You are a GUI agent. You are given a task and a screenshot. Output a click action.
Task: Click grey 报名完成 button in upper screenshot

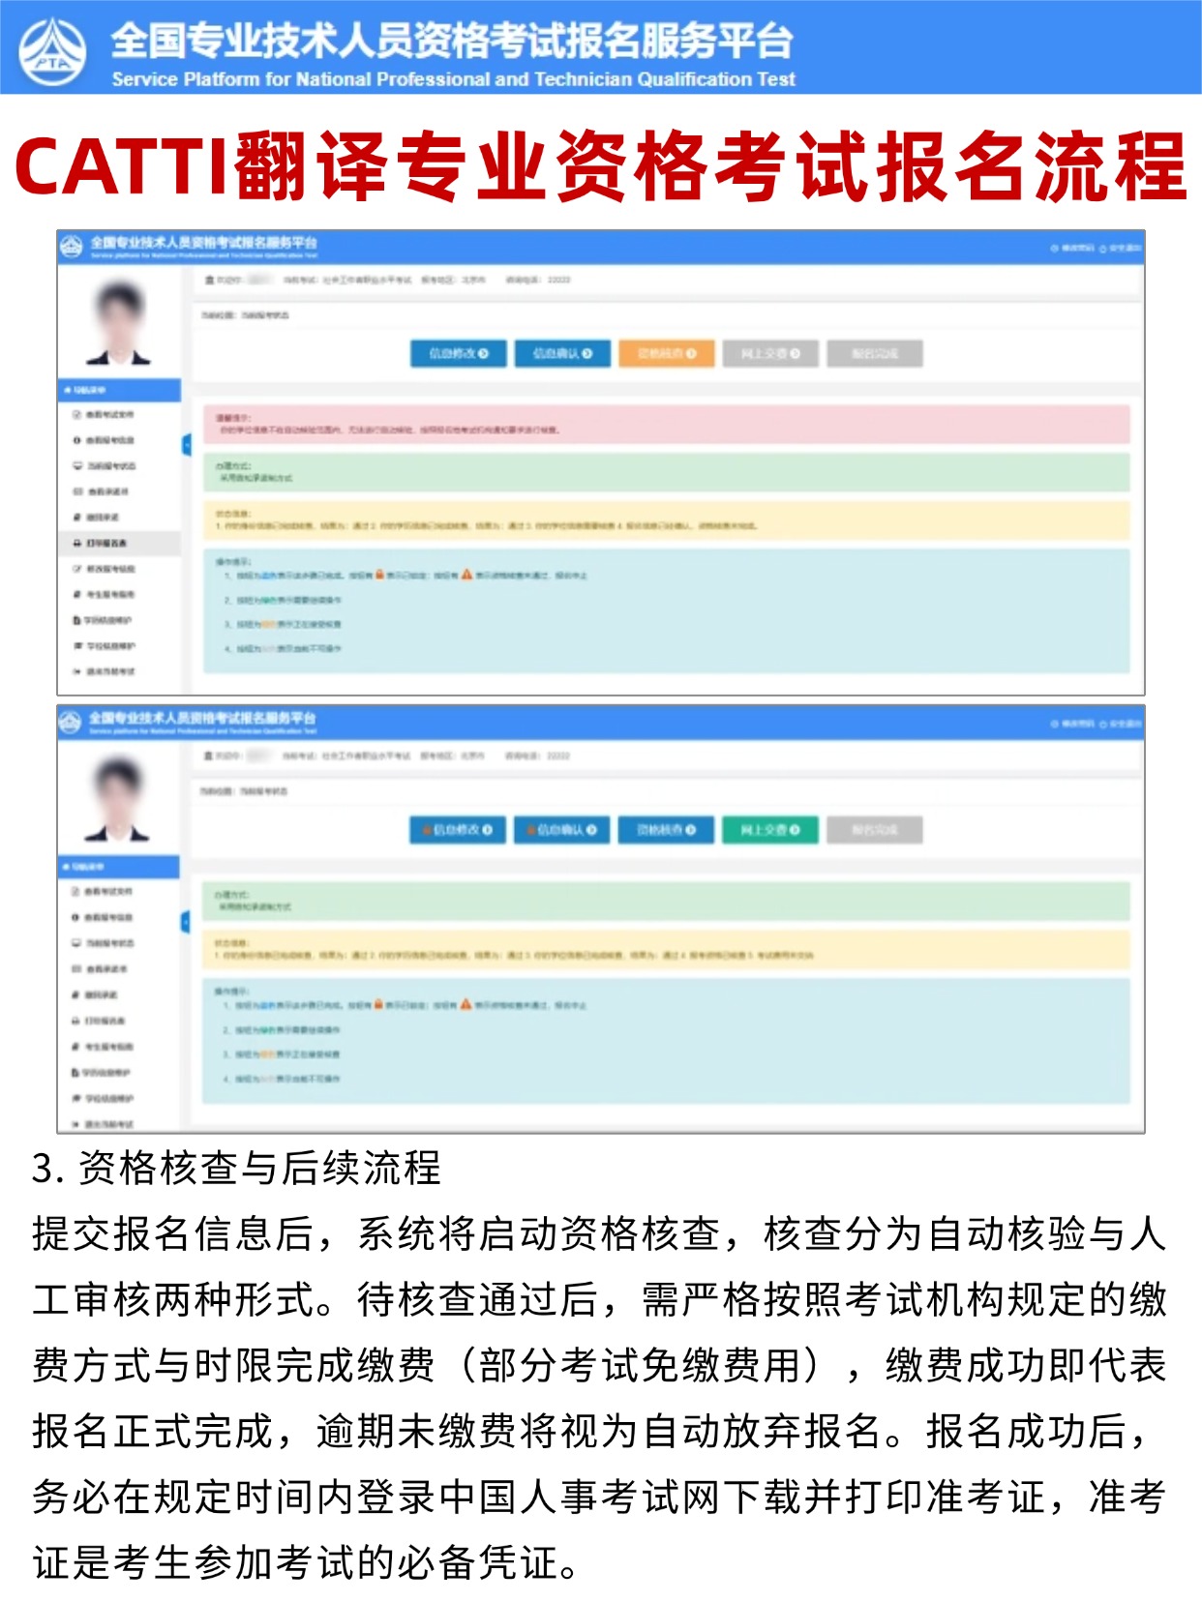(875, 354)
